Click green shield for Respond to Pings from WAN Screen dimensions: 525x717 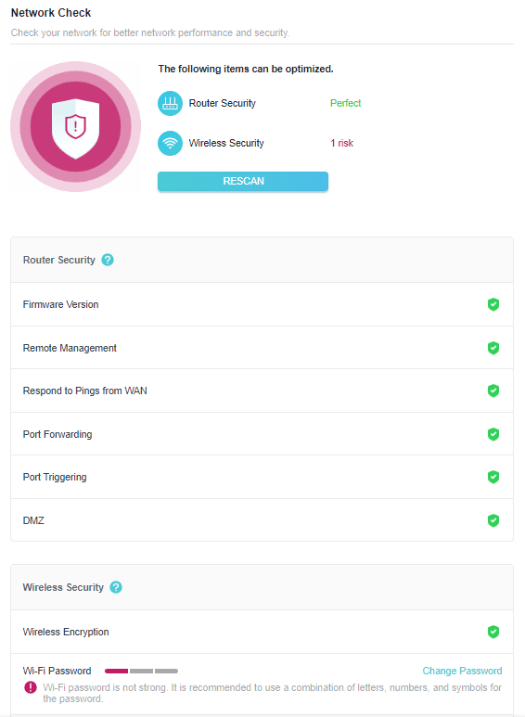coord(493,391)
